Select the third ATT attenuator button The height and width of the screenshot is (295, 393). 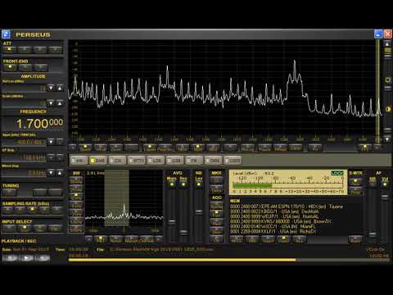40,50
